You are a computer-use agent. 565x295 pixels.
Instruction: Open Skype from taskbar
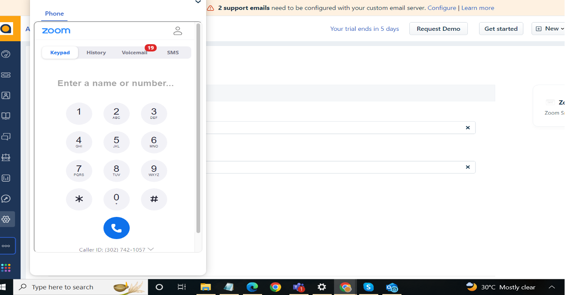pyautogui.click(x=368, y=287)
